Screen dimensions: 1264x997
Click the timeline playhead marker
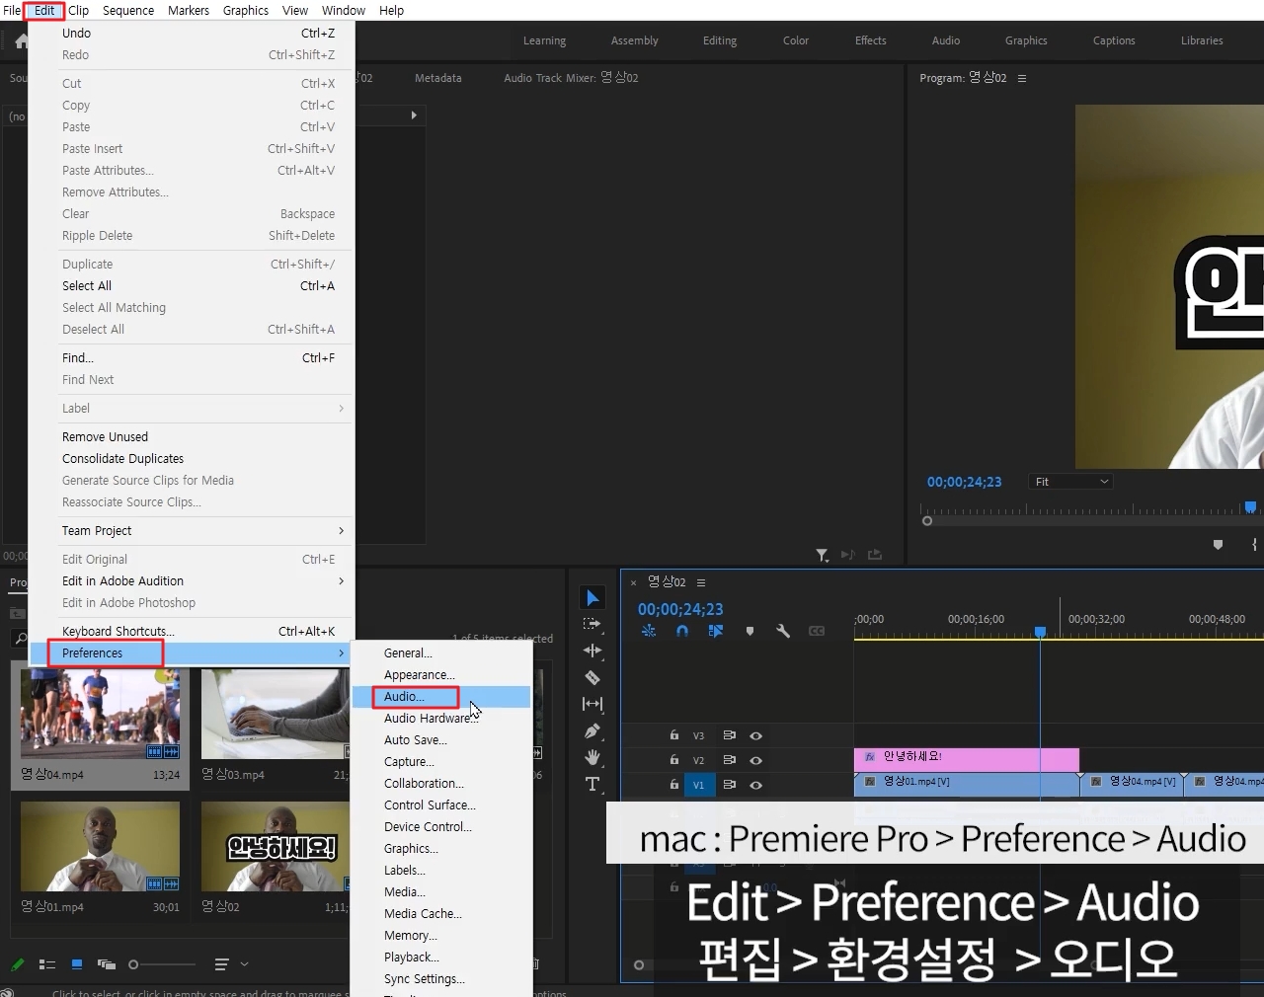click(x=1040, y=632)
